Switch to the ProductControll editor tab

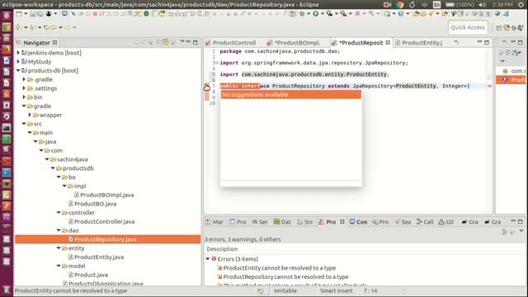click(x=231, y=43)
